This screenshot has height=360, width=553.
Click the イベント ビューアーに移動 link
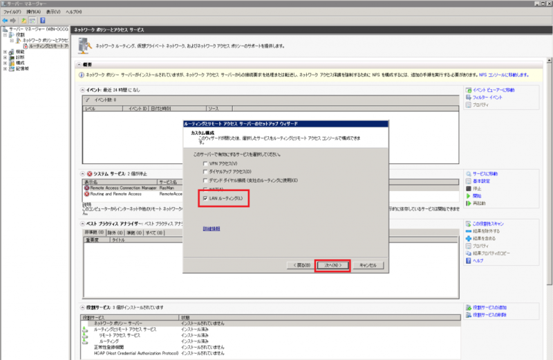click(x=494, y=90)
